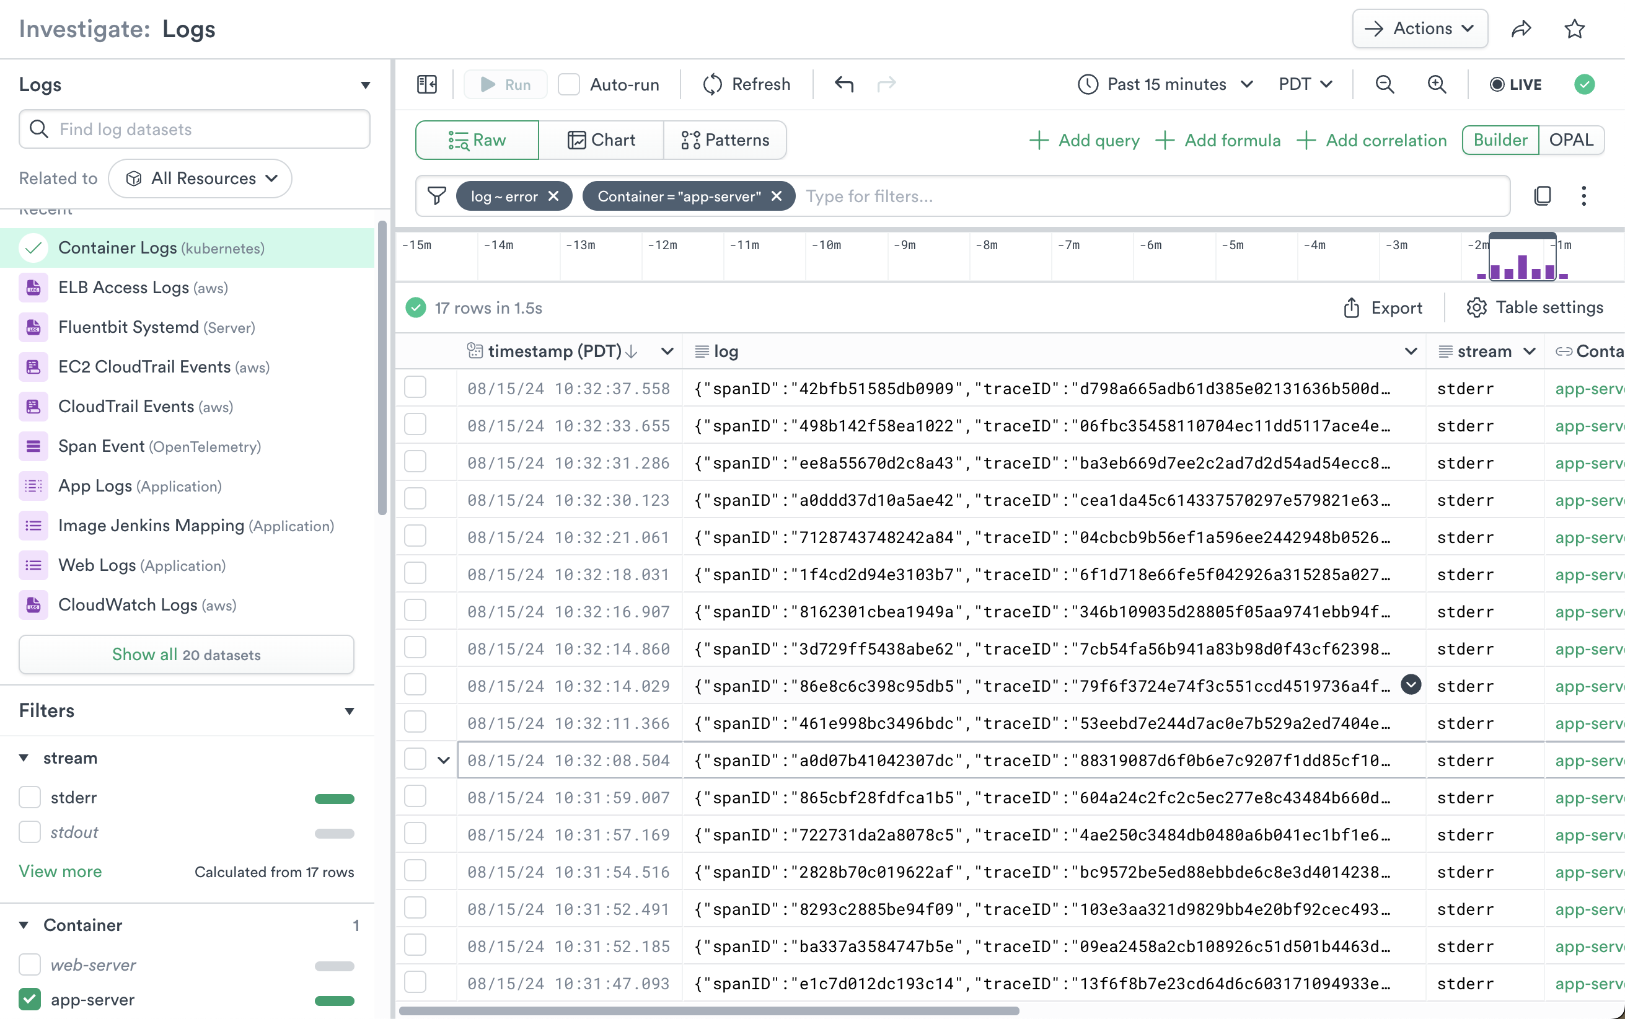Open EC2 CloudTrail Events dataset

187,368
